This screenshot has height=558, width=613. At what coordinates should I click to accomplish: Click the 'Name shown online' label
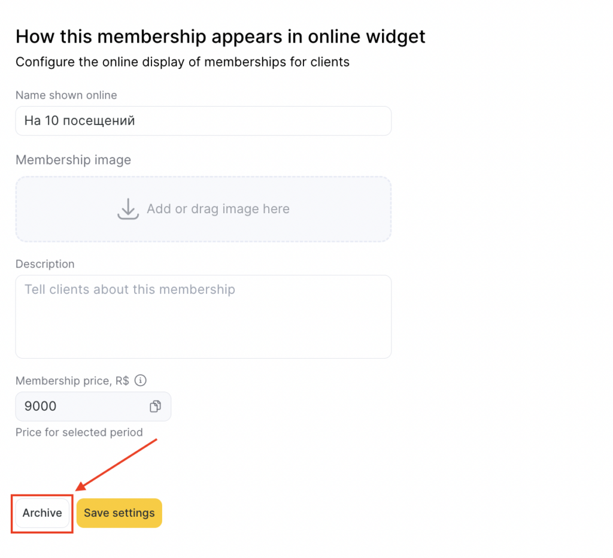click(x=66, y=95)
